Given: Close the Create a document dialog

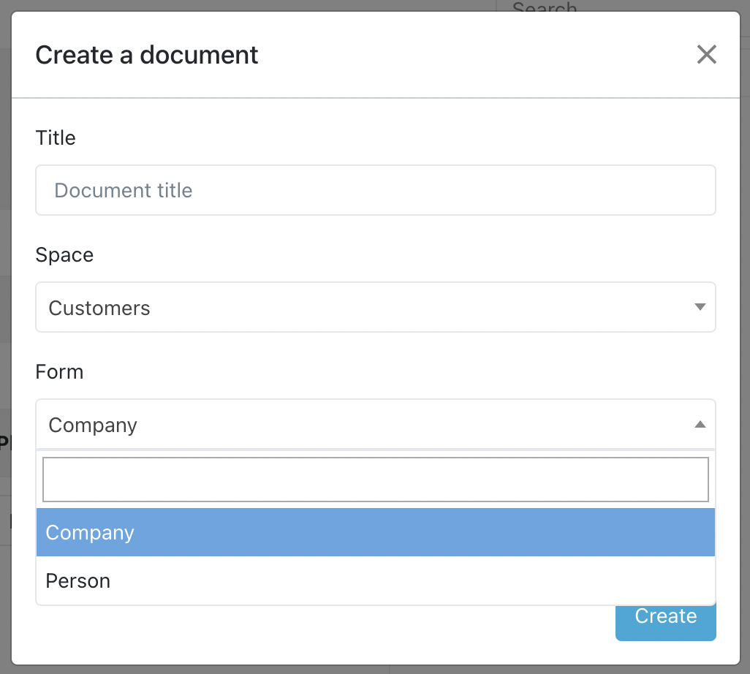Looking at the screenshot, I should [706, 54].
